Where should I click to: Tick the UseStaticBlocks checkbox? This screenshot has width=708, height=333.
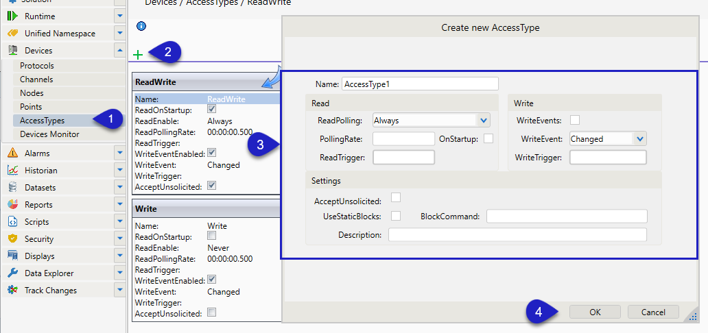[396, 216]
